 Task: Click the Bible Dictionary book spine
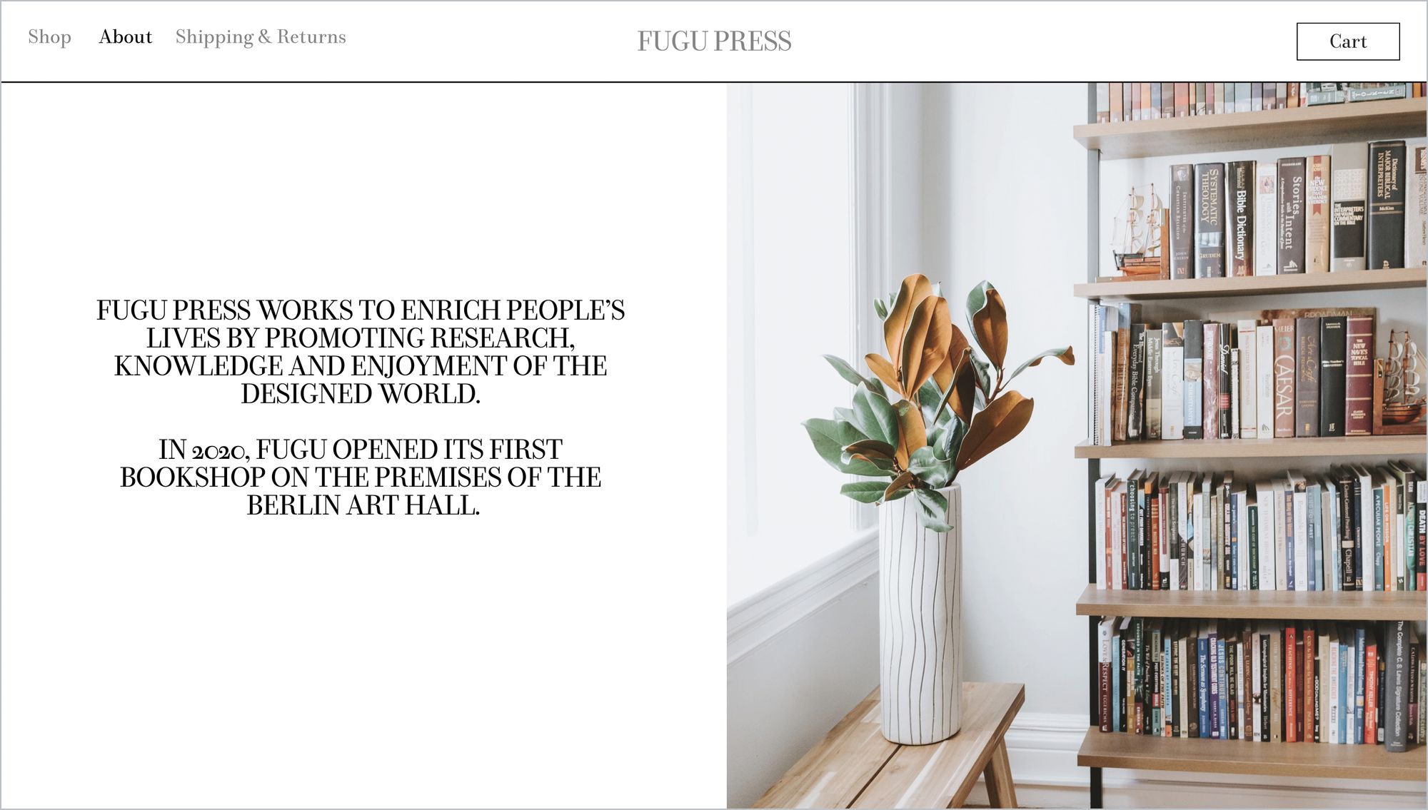coord(1241,219)
